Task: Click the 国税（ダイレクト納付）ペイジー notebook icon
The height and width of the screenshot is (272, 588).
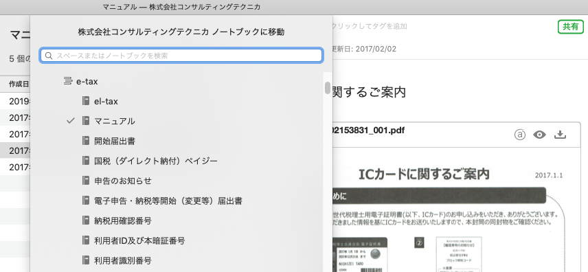Action: click(86, 161)
